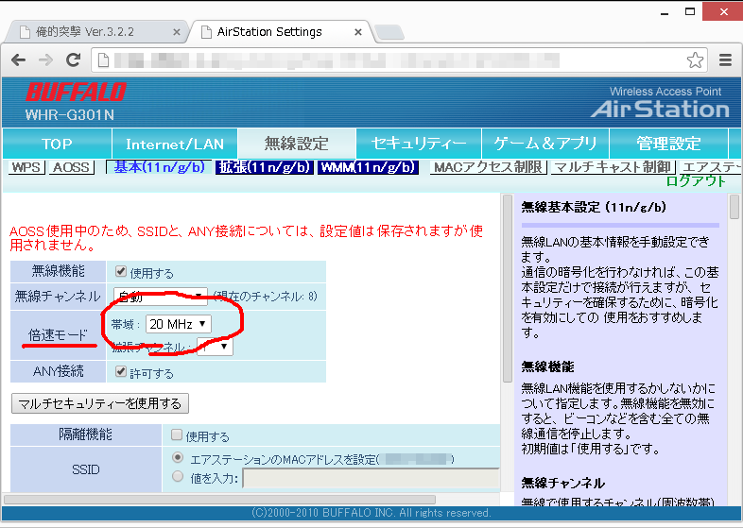Open a new browser tab
743x528 pixels.
389,33
